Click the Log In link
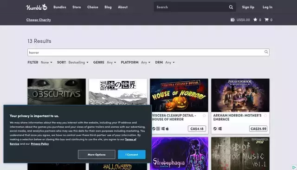This screenshot has height=170, width=297. coord(267,7)
